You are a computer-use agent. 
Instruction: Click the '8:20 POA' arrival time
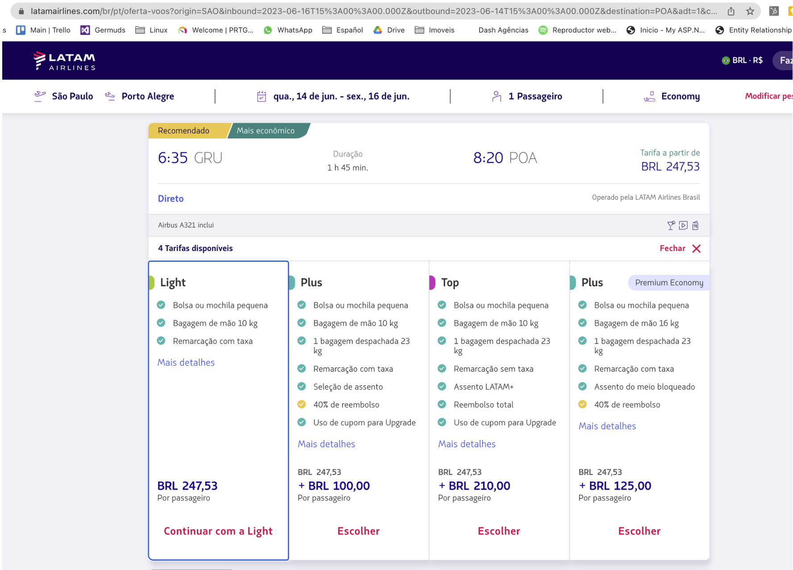(x=505, y=158)
